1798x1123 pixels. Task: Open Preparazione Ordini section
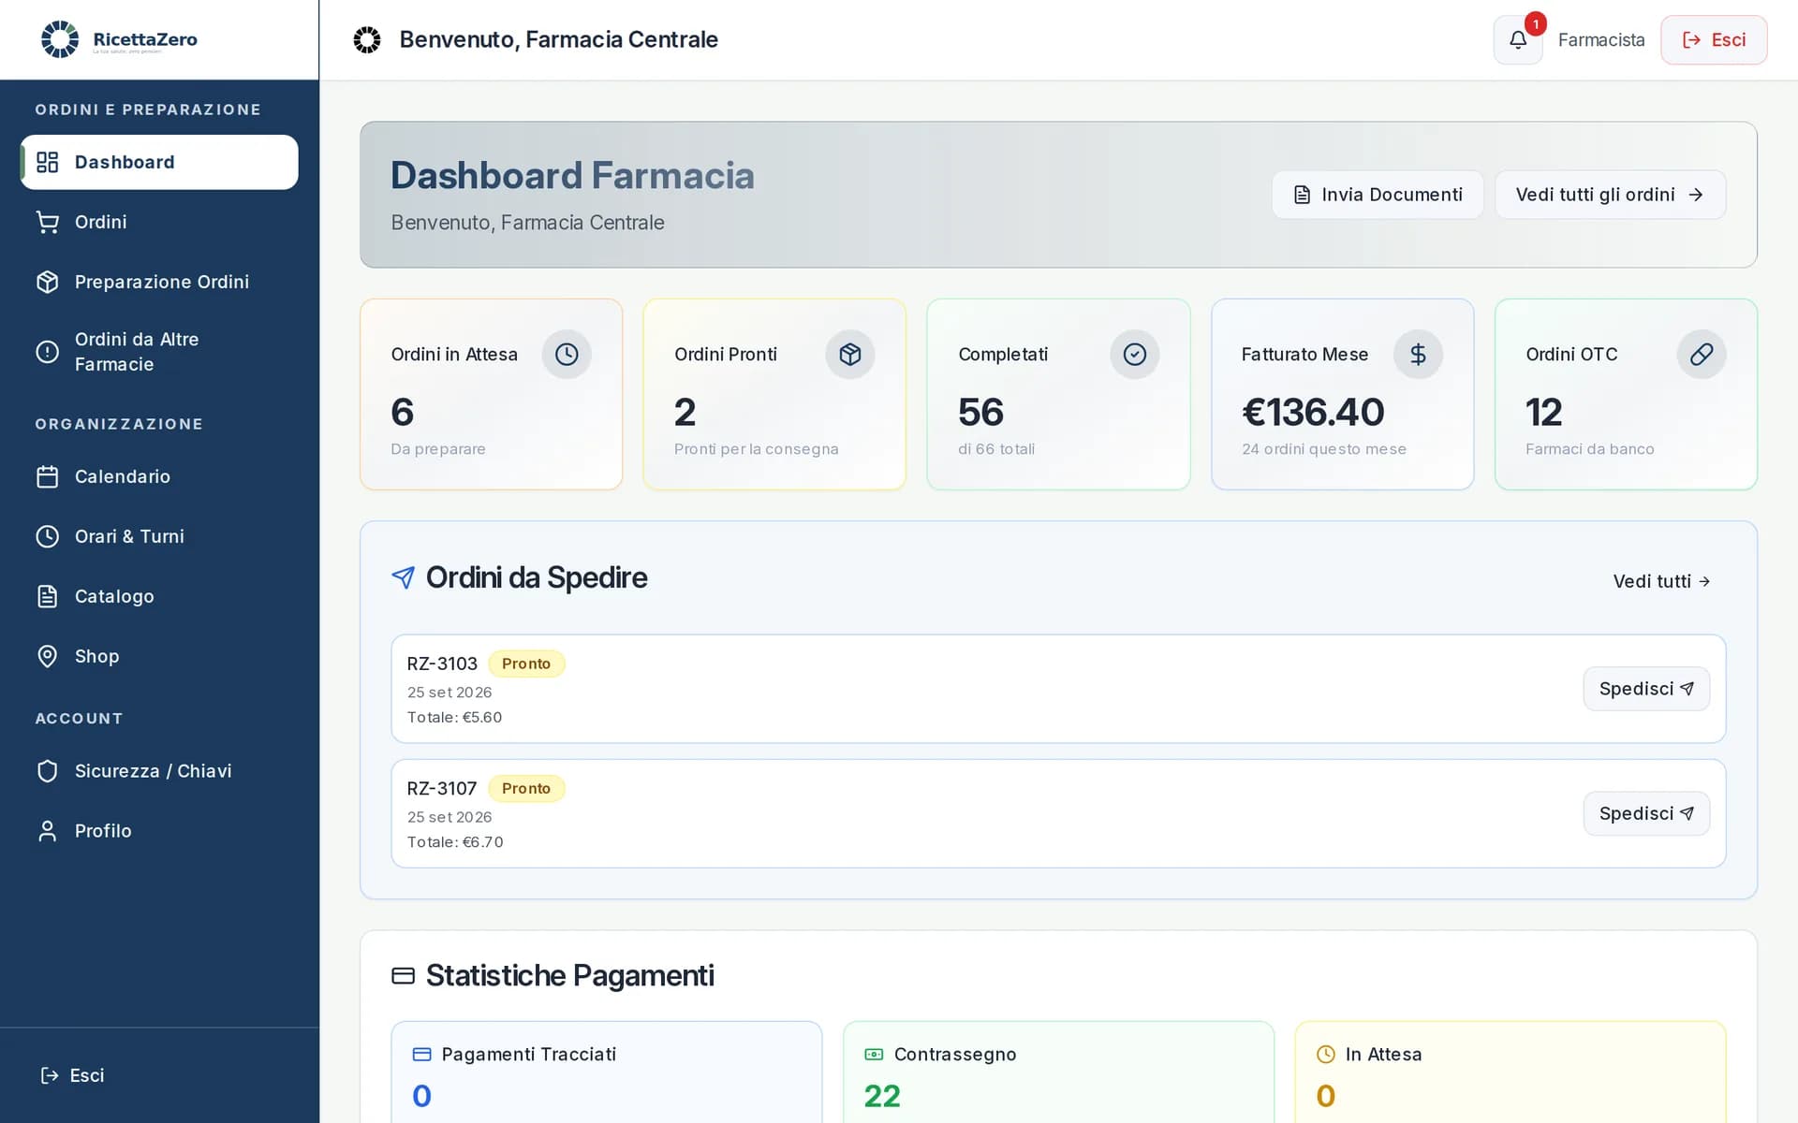(159, 282)
